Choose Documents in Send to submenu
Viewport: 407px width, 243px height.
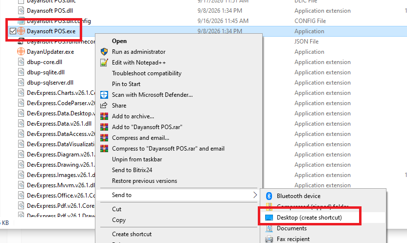pyautogui.click(x=292, y=228)
